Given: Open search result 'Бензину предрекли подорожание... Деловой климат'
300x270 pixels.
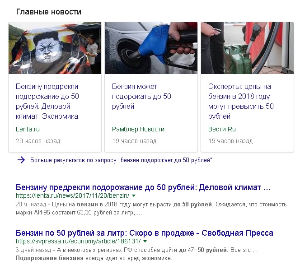Looking at the screenshot, I should point(143,187).
